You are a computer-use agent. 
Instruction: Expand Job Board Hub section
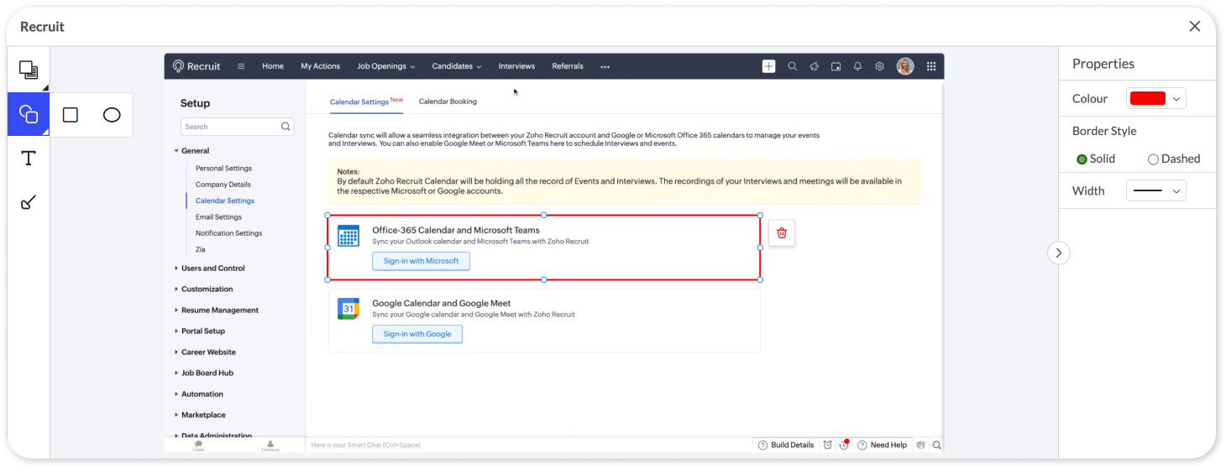(204, 373)
